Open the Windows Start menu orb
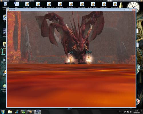Image resolution: width=143 pixels, height=114 pixels. [x=3, y=112]
